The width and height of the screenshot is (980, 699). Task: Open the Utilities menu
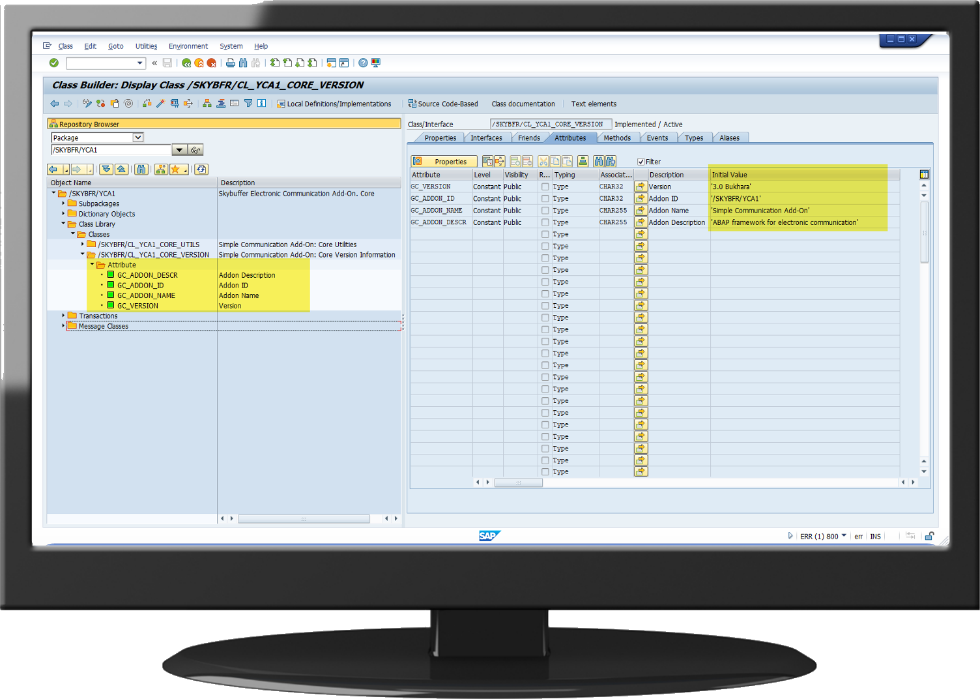coord(146,46)
